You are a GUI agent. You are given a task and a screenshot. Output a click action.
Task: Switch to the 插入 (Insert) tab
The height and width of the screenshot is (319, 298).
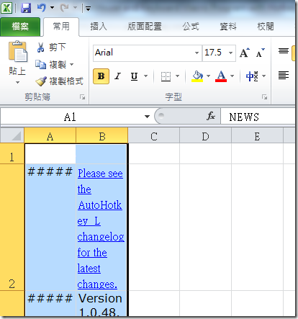[99, 27]
